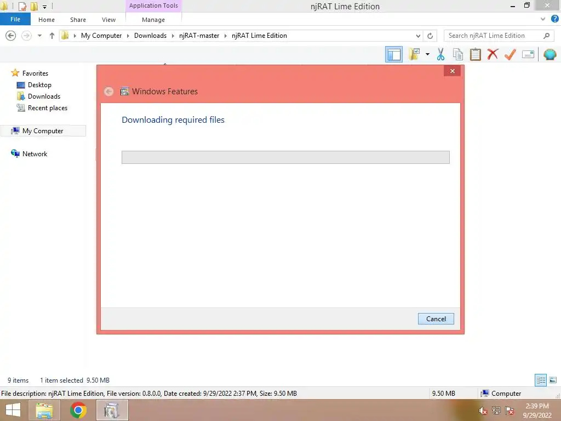Click the muted volume tray icon
This screenshot has height=421, width=561.
click(483, 411)
